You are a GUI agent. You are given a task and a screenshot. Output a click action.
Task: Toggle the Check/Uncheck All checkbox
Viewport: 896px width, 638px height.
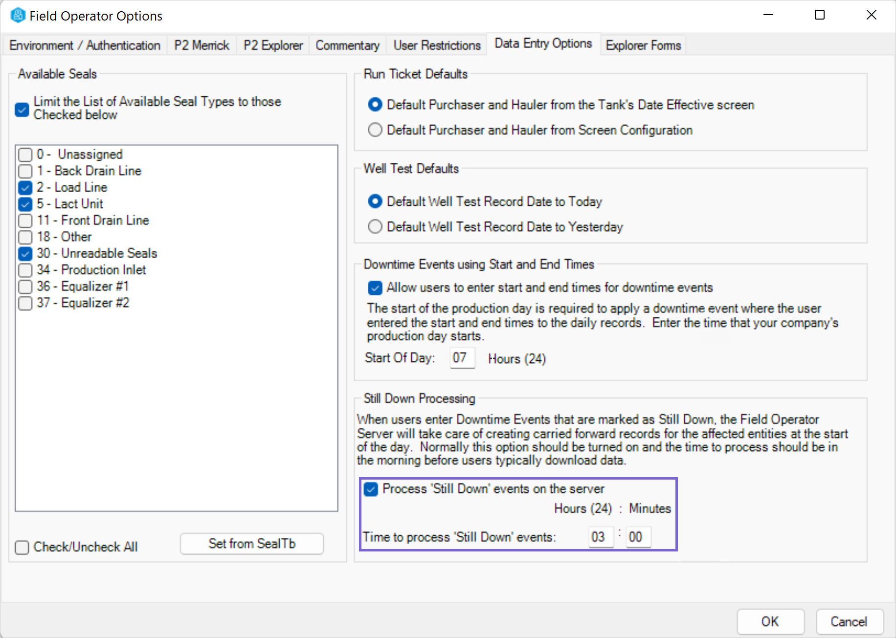(x=22, y=547)
